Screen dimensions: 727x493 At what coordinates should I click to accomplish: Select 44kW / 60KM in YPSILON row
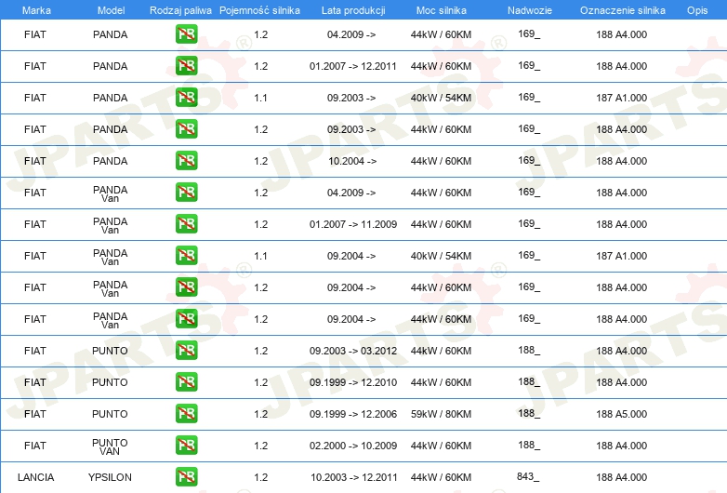coord(441,477)
